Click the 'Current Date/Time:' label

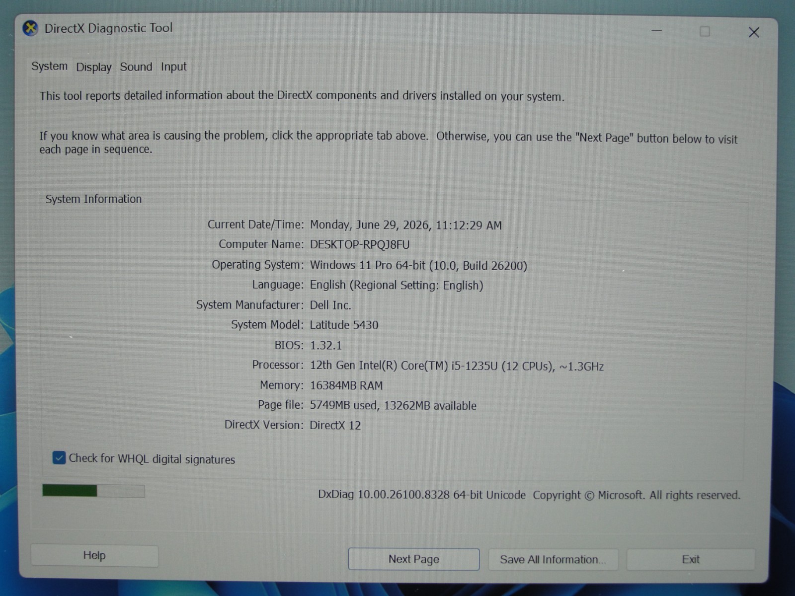point(255,224)
